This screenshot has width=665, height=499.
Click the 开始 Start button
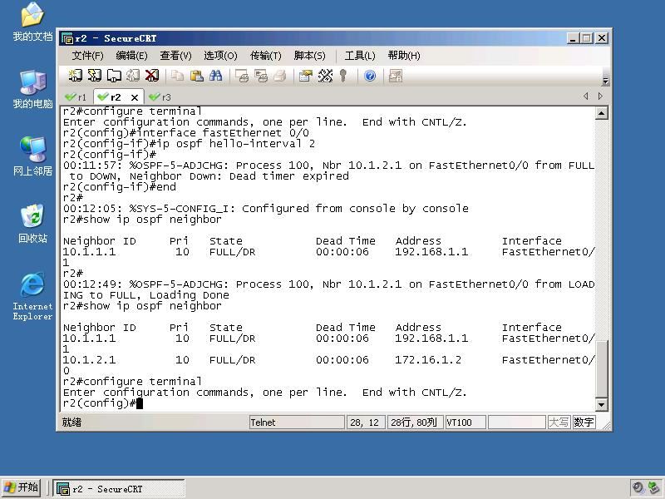coord(22,487)
